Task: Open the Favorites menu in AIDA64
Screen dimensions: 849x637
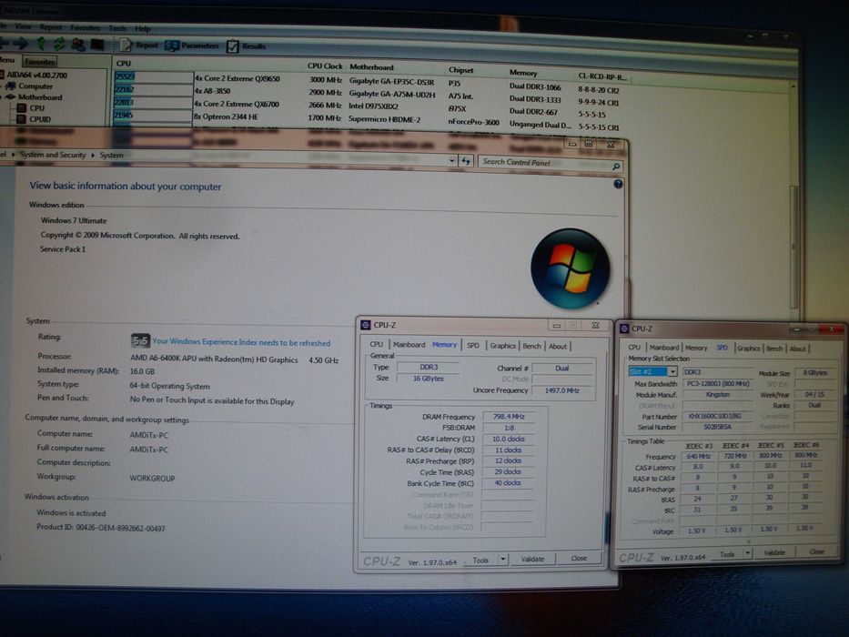Action: (x=85, y=27)
